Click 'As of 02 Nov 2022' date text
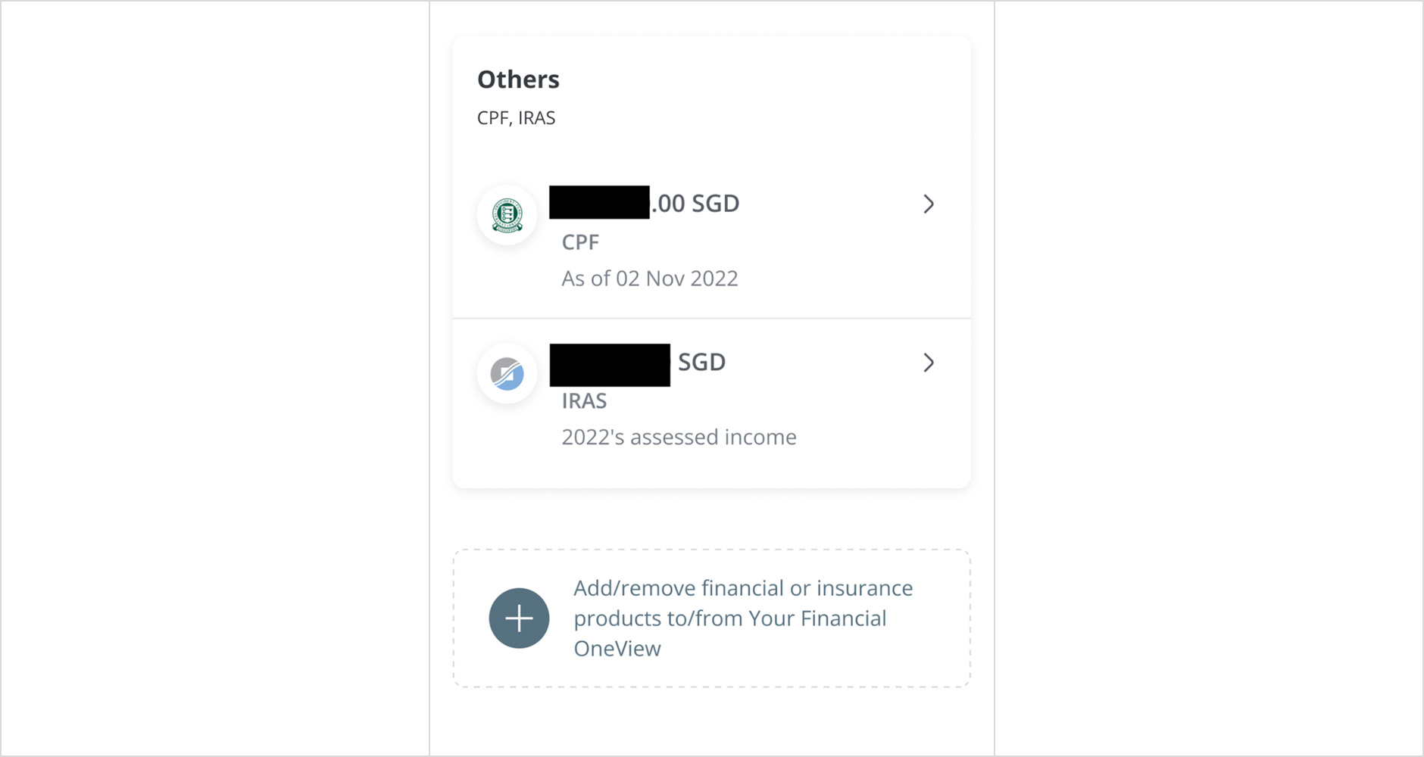This screenshot has width=1424, height=757. [650, 279]
